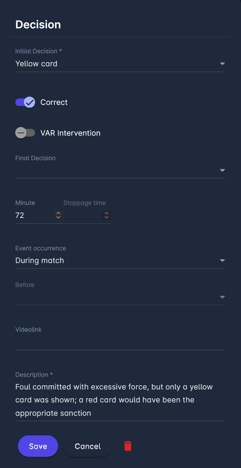The height and width of the screenshot is (468, 241).
Task: Decrement Stoppage time with the down arrow
Action: 107,217
